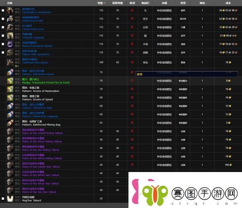Sort by the required level column header

pos(117,3)
